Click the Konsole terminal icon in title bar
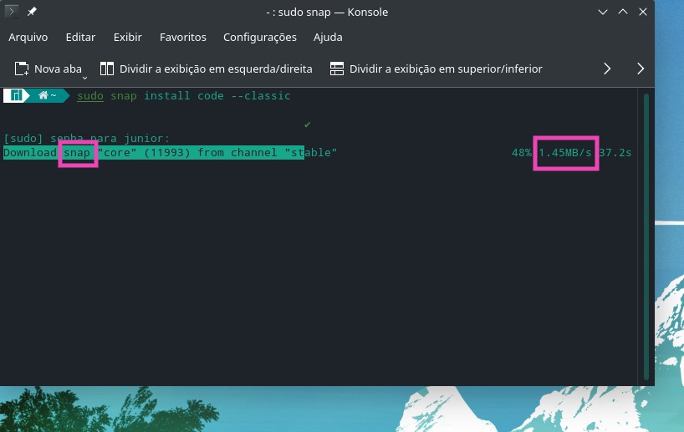 [12, 12]
